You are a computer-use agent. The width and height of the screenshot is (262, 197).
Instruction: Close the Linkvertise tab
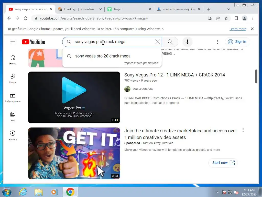pyautogui.click(x=100, y=9)
